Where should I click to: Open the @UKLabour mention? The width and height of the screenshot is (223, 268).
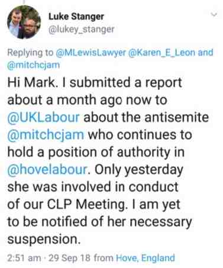coord(43,117)
